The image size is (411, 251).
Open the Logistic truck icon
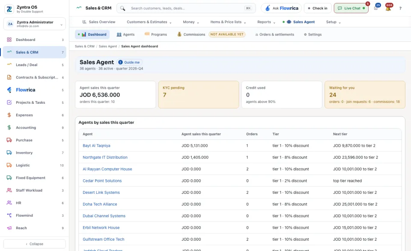coord(9,165)
